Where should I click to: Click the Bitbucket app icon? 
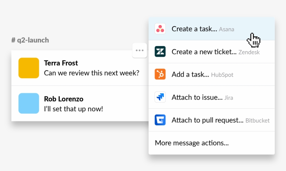160,120
